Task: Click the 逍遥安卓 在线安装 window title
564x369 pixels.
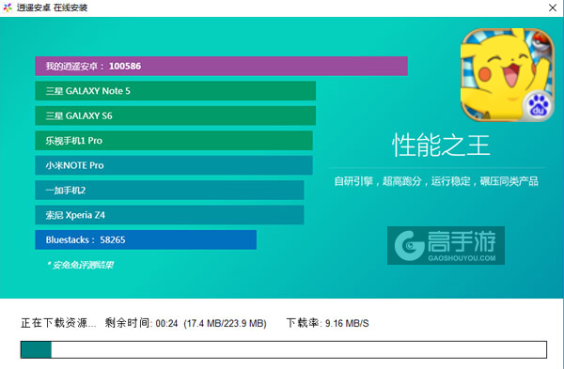Action: pos(52,8)
